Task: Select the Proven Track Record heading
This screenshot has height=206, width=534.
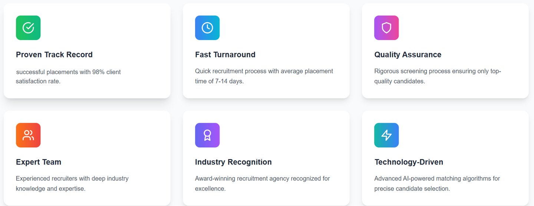Action: [x=54, y=55]
